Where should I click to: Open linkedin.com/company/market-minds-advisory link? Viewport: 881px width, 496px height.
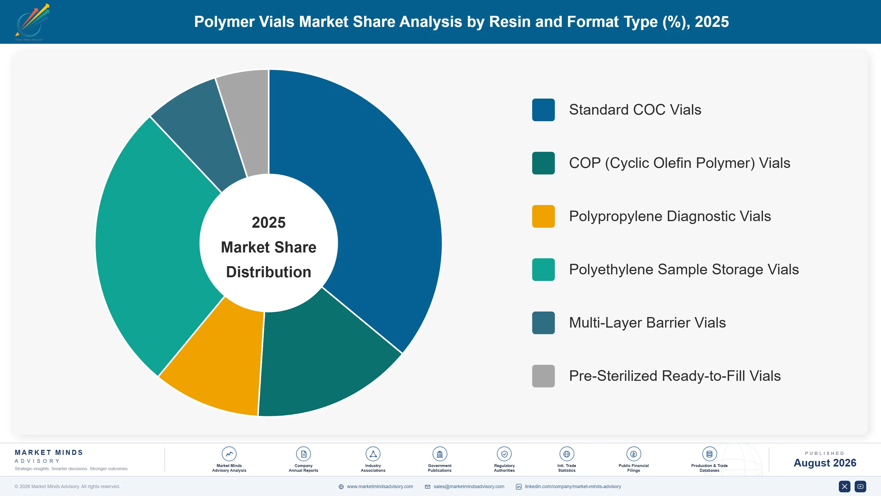coord(573,487)
